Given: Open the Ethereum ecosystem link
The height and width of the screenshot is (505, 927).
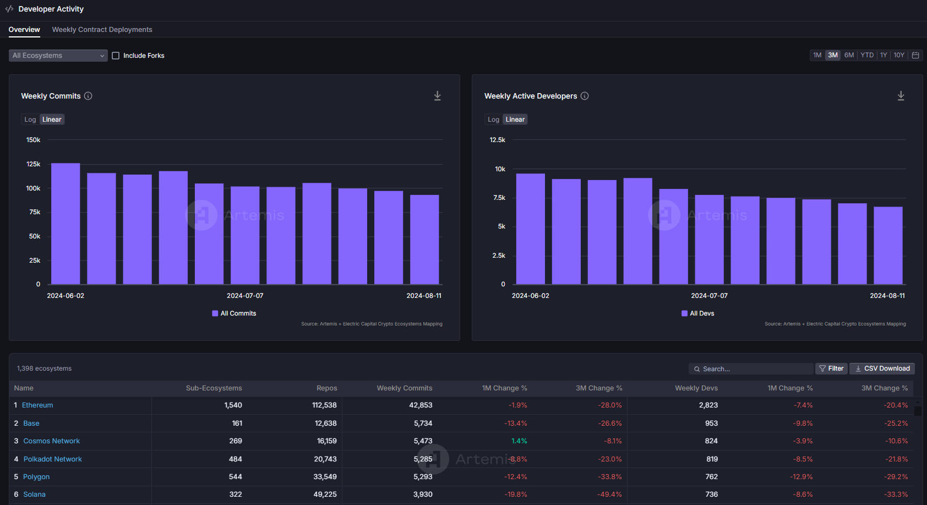Looking at the screenshot, I should [x=37, y=405].
